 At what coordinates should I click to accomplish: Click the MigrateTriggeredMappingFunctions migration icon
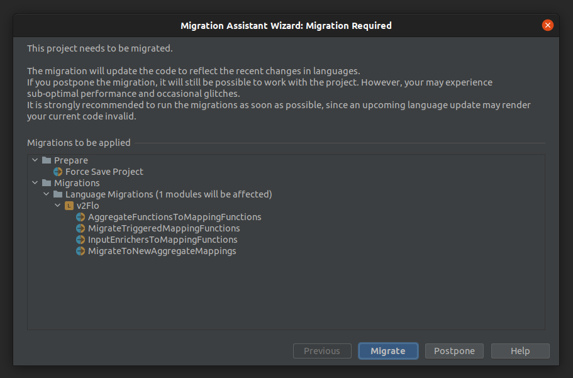click(x=81, y=228)
